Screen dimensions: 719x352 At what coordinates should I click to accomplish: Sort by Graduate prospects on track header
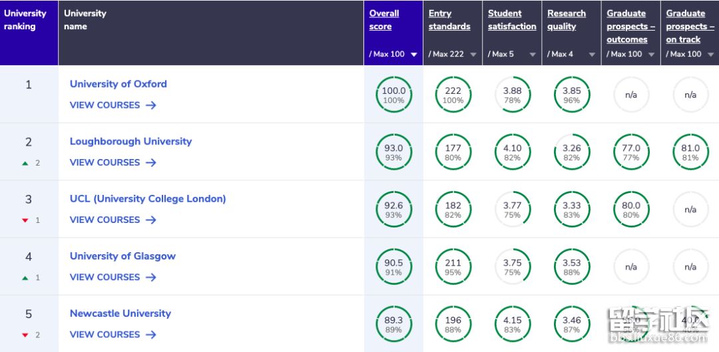coord(690,26)
